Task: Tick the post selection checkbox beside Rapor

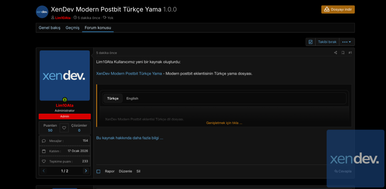Action: point(98,171)
